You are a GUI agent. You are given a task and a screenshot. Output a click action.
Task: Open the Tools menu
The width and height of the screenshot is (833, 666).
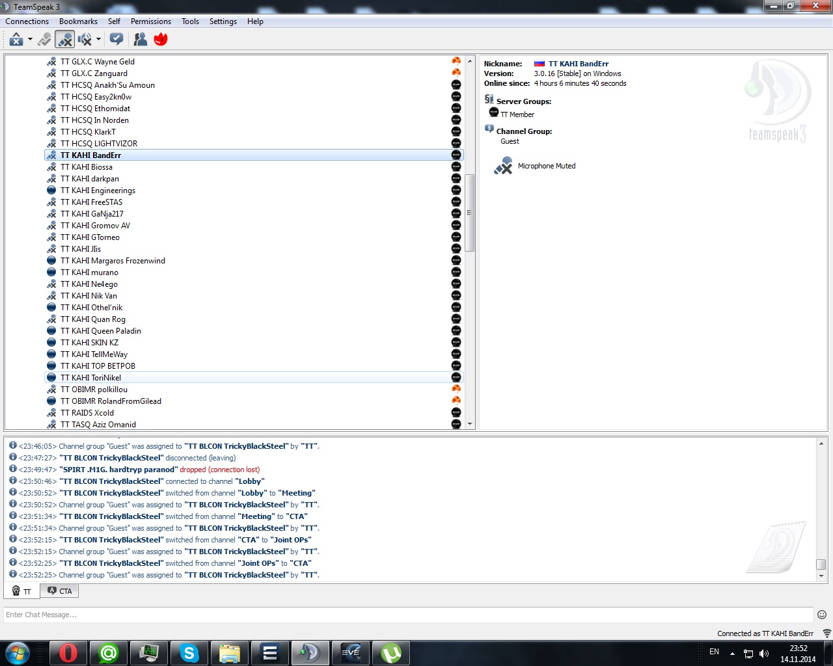[191, 21]
